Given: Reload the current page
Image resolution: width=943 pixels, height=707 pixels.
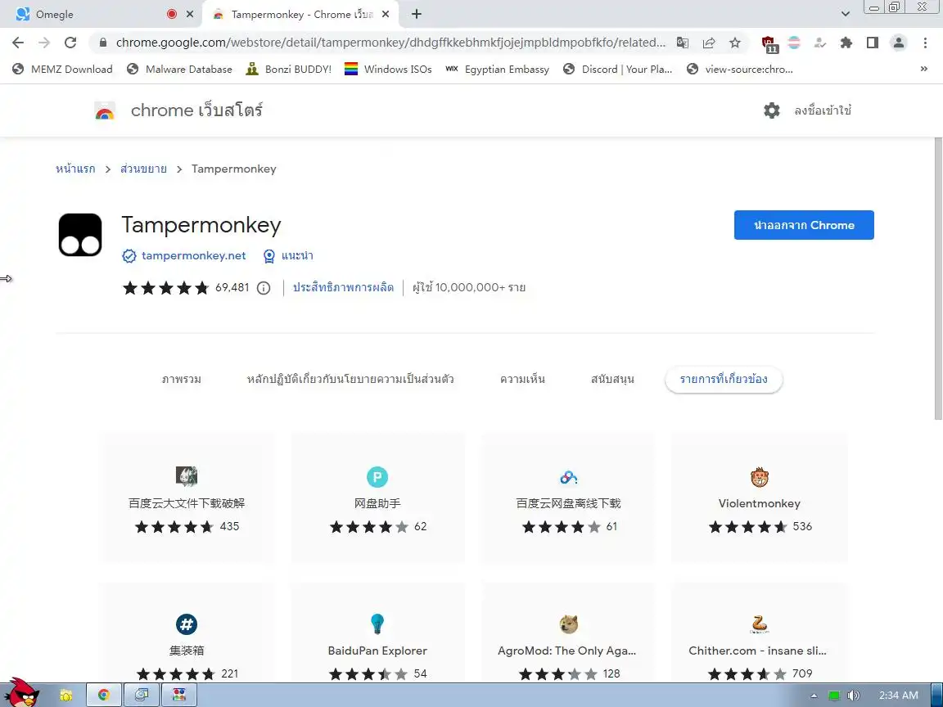Looking at the screenshot, I should (70, 43).
